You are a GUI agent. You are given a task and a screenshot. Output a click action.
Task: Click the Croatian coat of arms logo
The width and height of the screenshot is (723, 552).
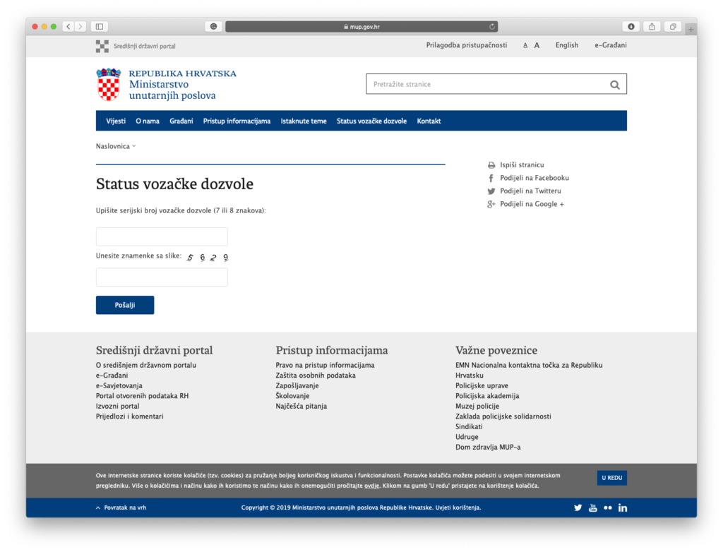pos(108,85)
